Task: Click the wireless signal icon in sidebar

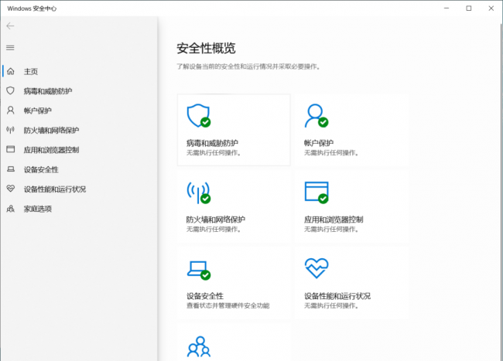Action: coord(11,130)
